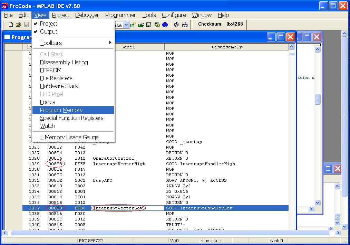Click the MPLAB application icon in title bar

point(5,6)
